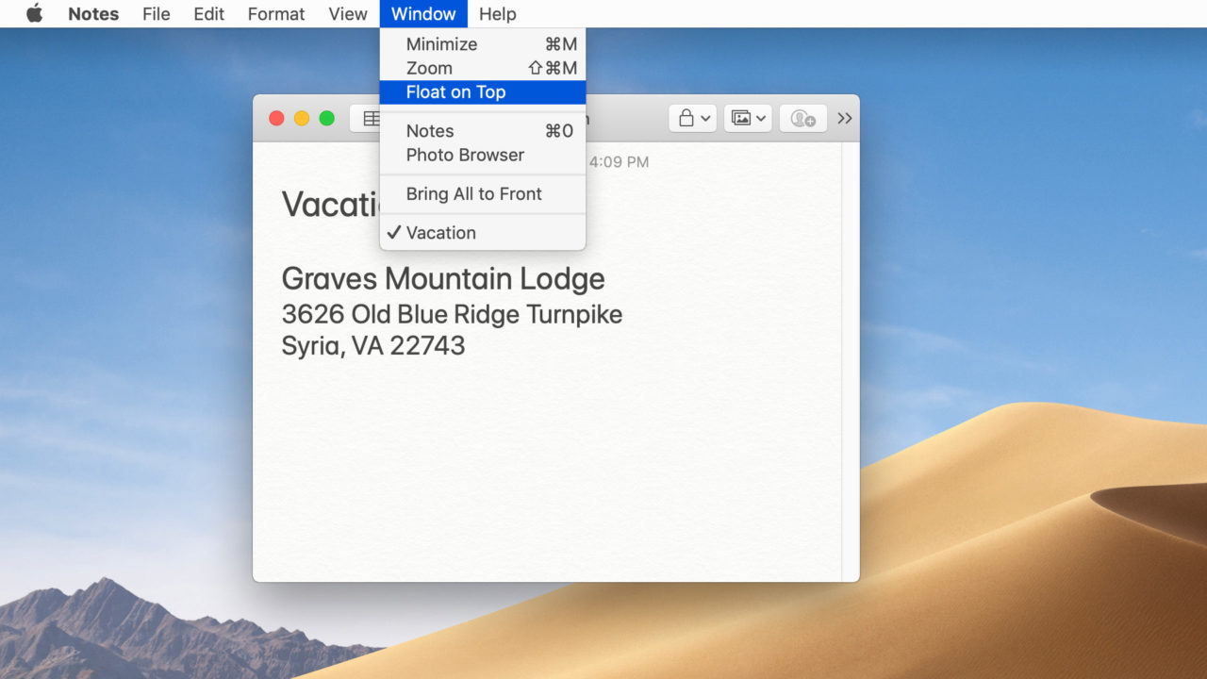The height and width of the screenshot is (679, 1207).
Task: Click the 3626 Old Blue Ridge Turnpike line
Action: 452,314
